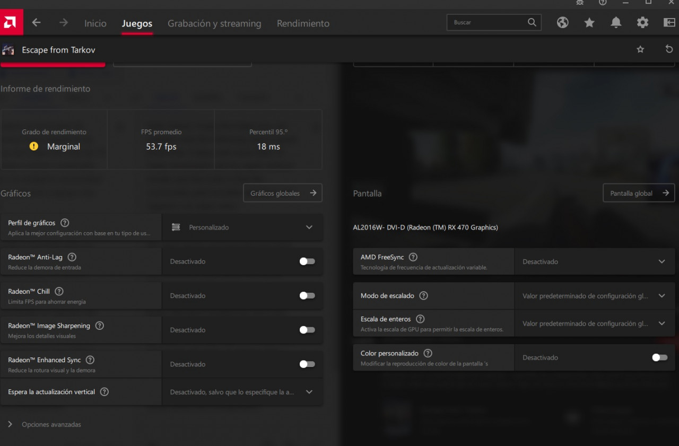Open Perfil de gráficos Personalizado dropdown
Viewport: 679px width, 446px height.
[x=242, y=227]
